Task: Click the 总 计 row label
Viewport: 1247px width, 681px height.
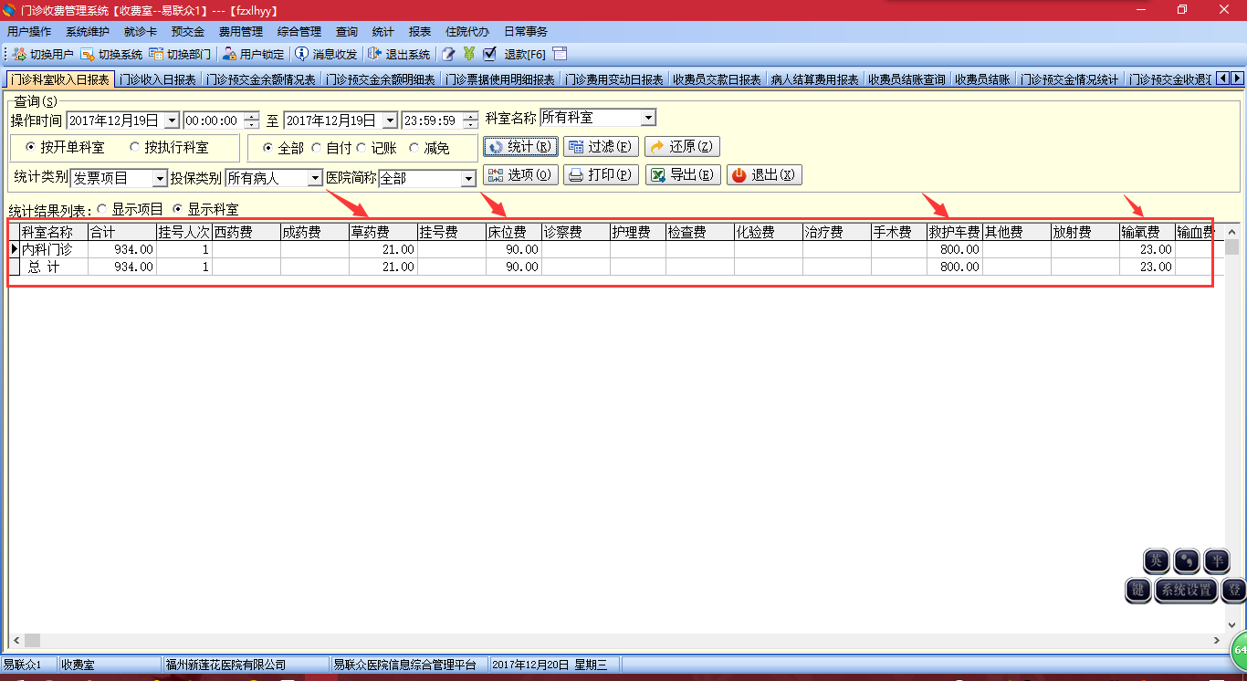Action: point(54,267)
